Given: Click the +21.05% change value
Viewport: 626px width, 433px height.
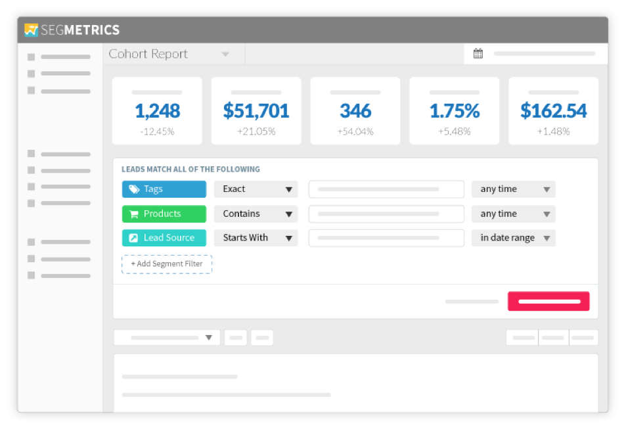Looking at the screenshot, I should (x=256, y=131).
